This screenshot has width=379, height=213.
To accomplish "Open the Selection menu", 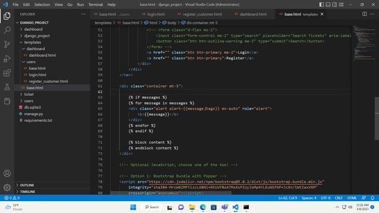I will point(42,4).
